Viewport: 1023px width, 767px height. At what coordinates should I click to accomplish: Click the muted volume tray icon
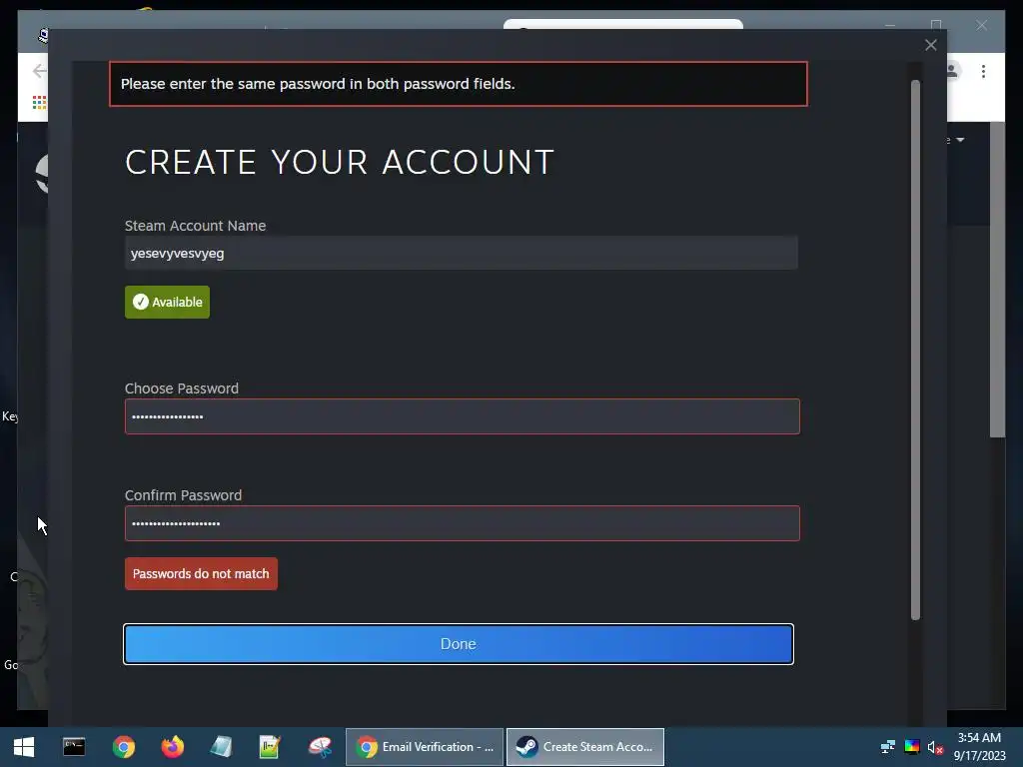[935, 747]
